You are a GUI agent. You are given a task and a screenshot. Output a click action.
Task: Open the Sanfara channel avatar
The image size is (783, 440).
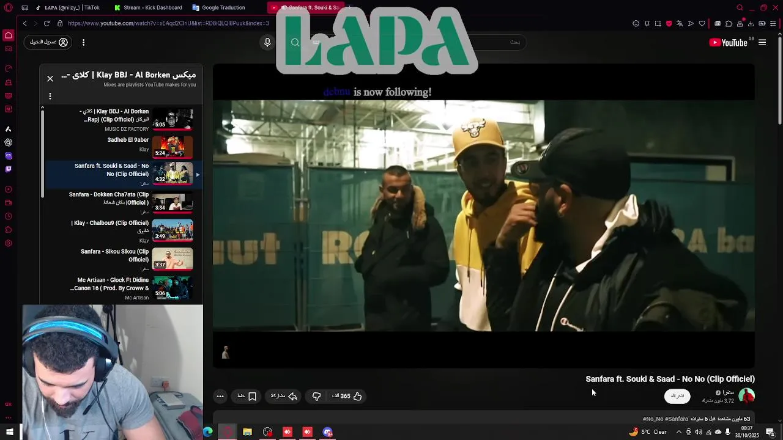[x=746, y=396]
